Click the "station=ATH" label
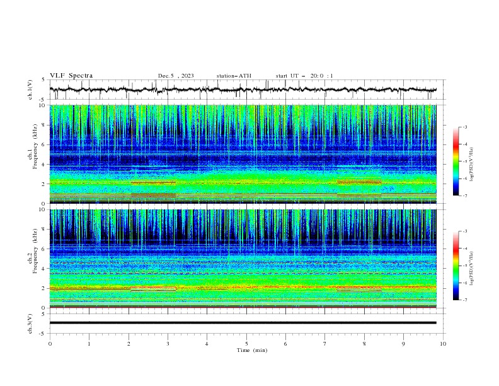The width and height of the screenshot is (499, 386). tap(234, 76)
